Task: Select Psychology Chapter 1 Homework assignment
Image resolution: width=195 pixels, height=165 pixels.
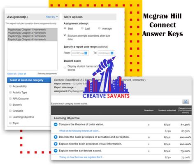Action: click(32, 30)
